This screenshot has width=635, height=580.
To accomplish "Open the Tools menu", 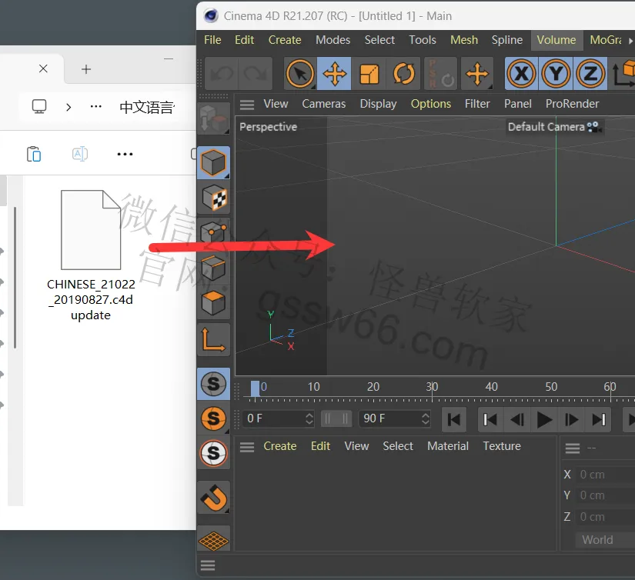I will pyautogui.click(x=423, y=40).
